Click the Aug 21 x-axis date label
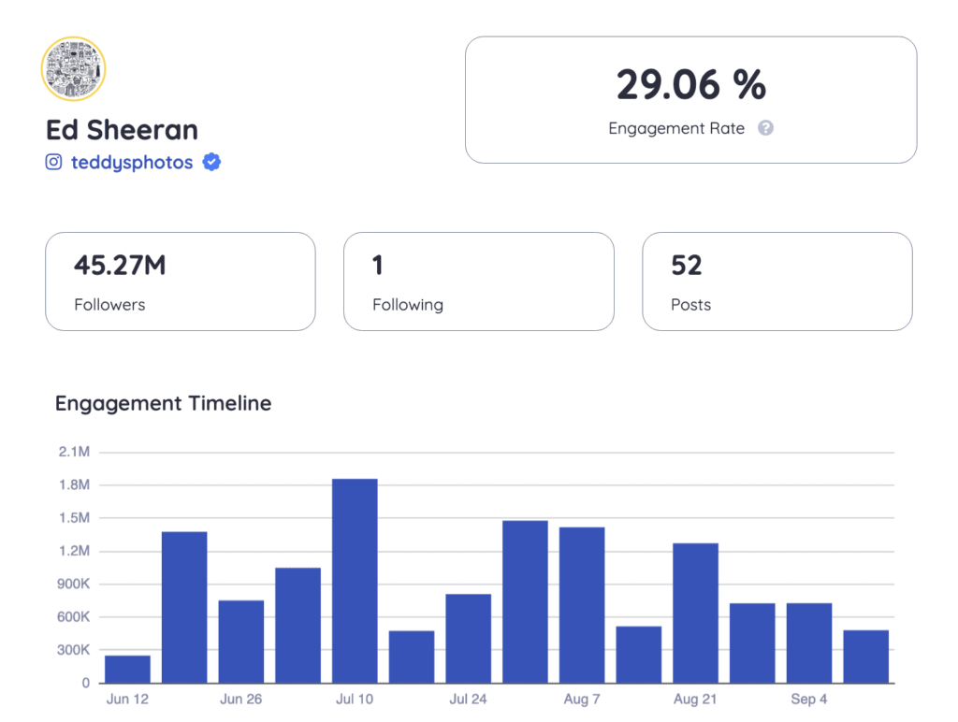 [695, 699]
